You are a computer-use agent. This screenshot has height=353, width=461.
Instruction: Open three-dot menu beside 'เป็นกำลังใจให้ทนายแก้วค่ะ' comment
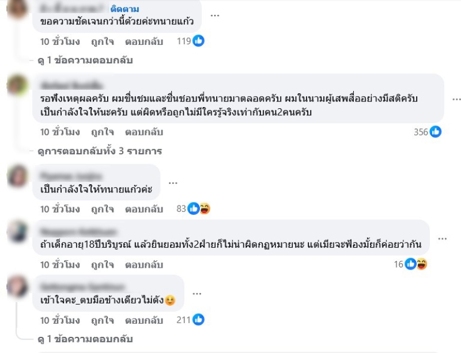173,183
